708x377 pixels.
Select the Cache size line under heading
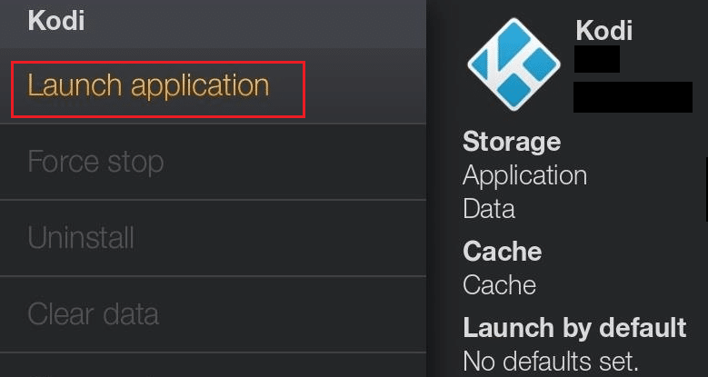(x=499, y=285)
